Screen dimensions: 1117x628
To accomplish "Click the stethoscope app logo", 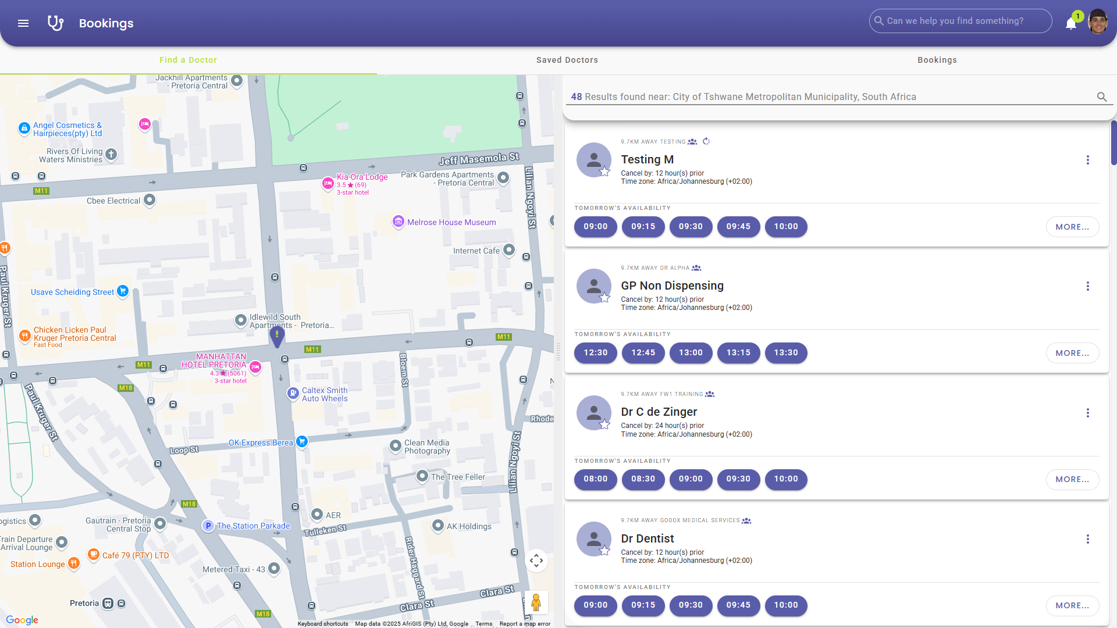I will (55, 23).
